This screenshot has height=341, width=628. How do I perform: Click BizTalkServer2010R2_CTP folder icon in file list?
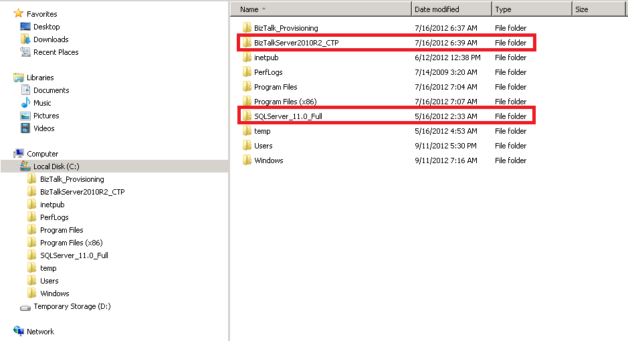(x=247, y=42)
